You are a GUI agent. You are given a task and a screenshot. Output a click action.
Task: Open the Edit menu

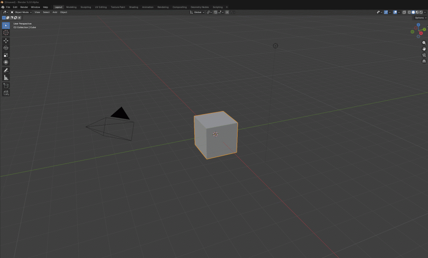pyautogui.click(x=15, y=7)
